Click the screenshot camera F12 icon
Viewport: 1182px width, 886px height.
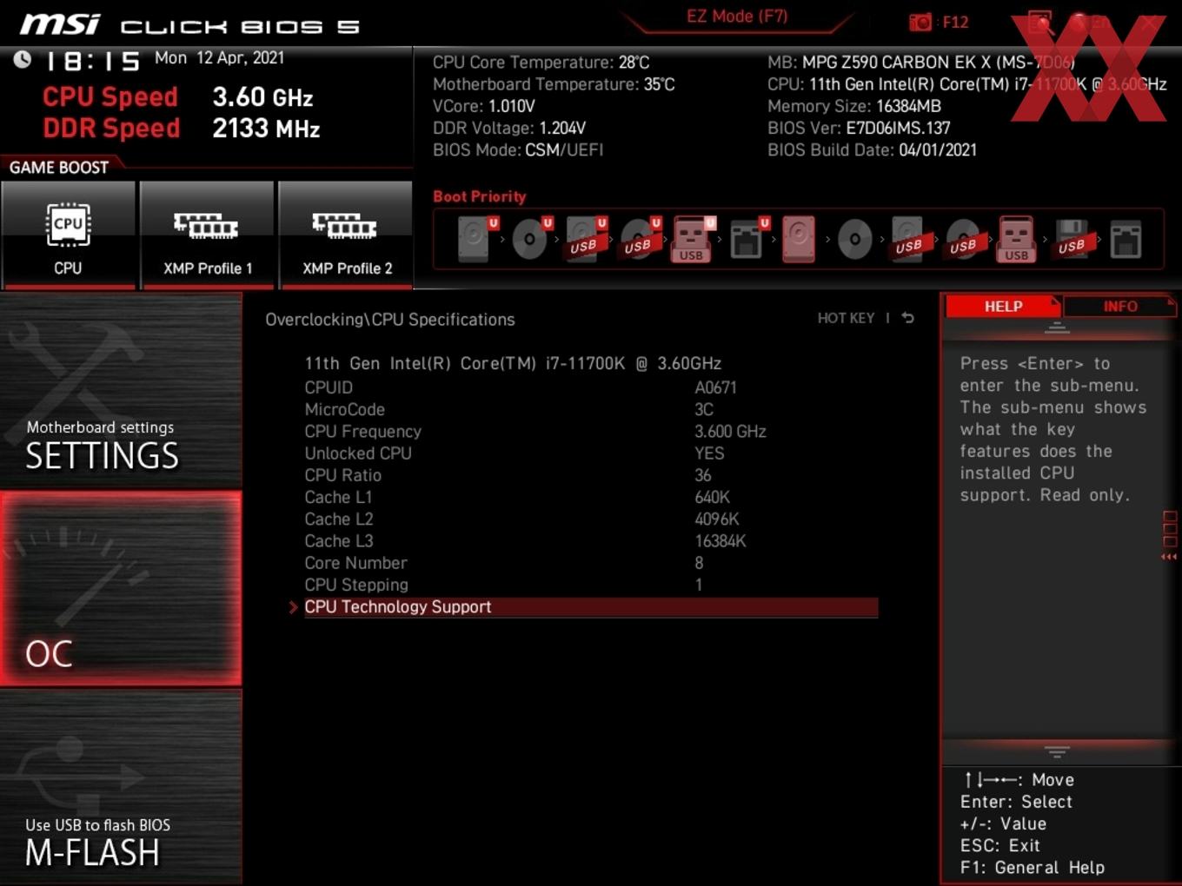920,23
